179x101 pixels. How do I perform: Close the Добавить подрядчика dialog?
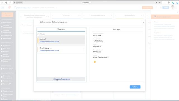pos(143,22)
